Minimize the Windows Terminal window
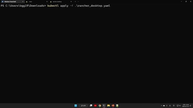Screen dimensions: 193x108 (x=182, y=1)
